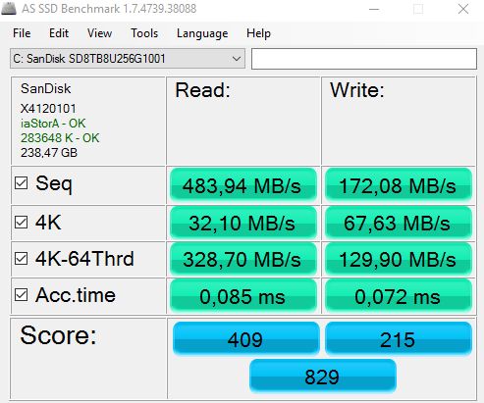Open the View menu
Screen dimensions: 484x403
pyautogui.click(x=99, y=33)
